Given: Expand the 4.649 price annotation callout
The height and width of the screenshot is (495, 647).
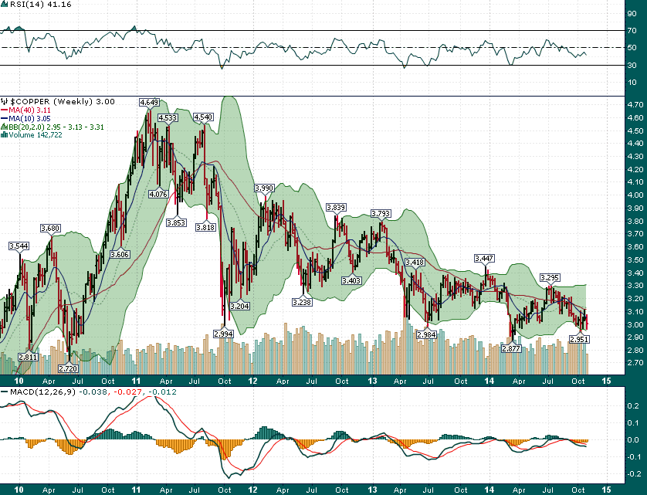Looking at the screenshot, I should click(x=149, y=101).
